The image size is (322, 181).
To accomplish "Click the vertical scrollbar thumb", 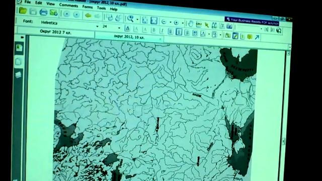I will [284, 141].
